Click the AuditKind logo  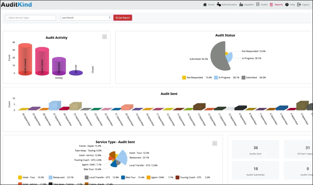(16, 4)
